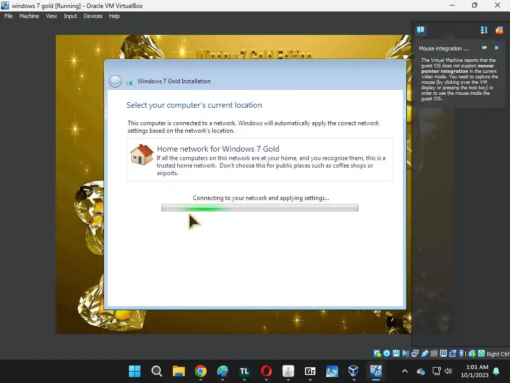Open the Devices menu

click(x=93, y=16)
